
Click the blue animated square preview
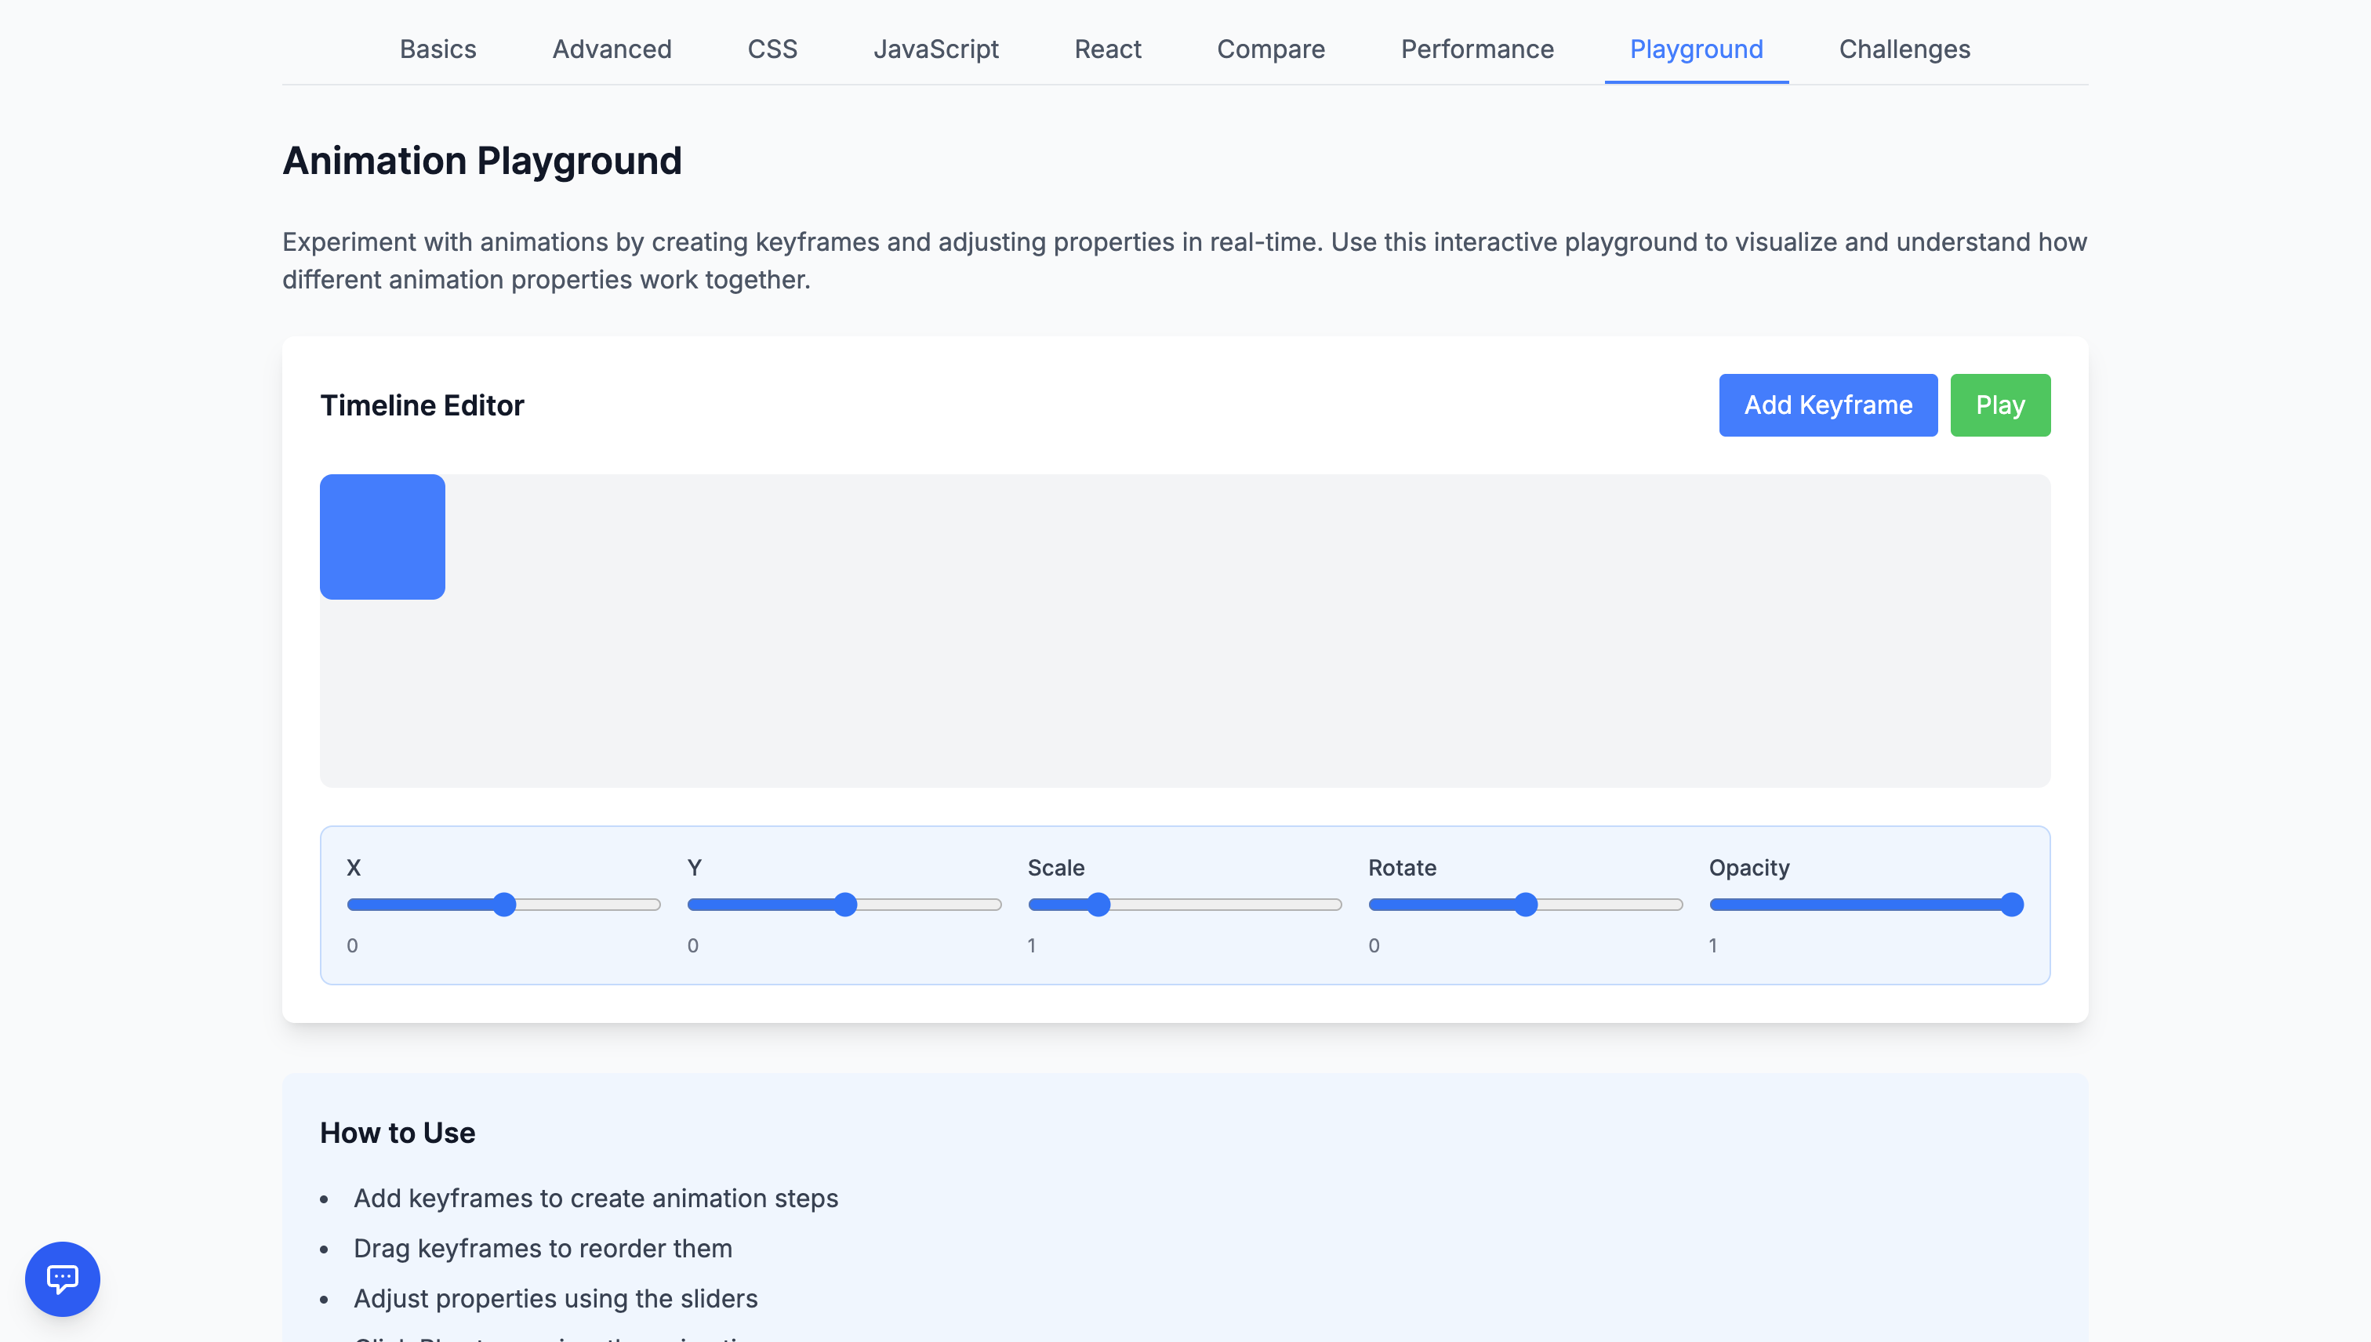[382, 536]
